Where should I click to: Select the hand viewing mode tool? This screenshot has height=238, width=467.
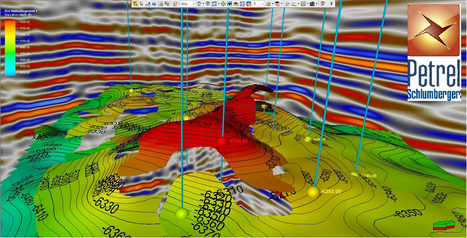click(135, 4)
